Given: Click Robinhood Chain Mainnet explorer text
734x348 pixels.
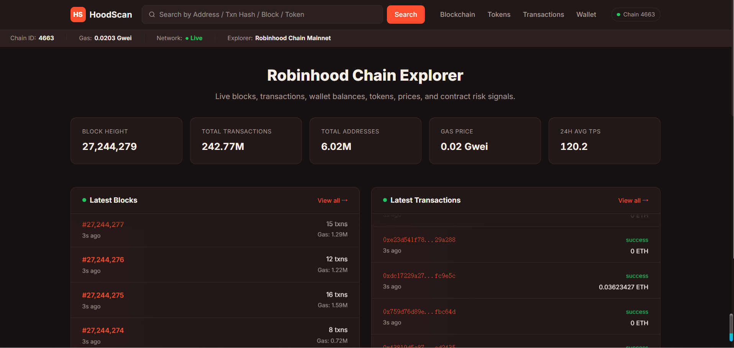Looking at the screenshot, I should (293, 38).
